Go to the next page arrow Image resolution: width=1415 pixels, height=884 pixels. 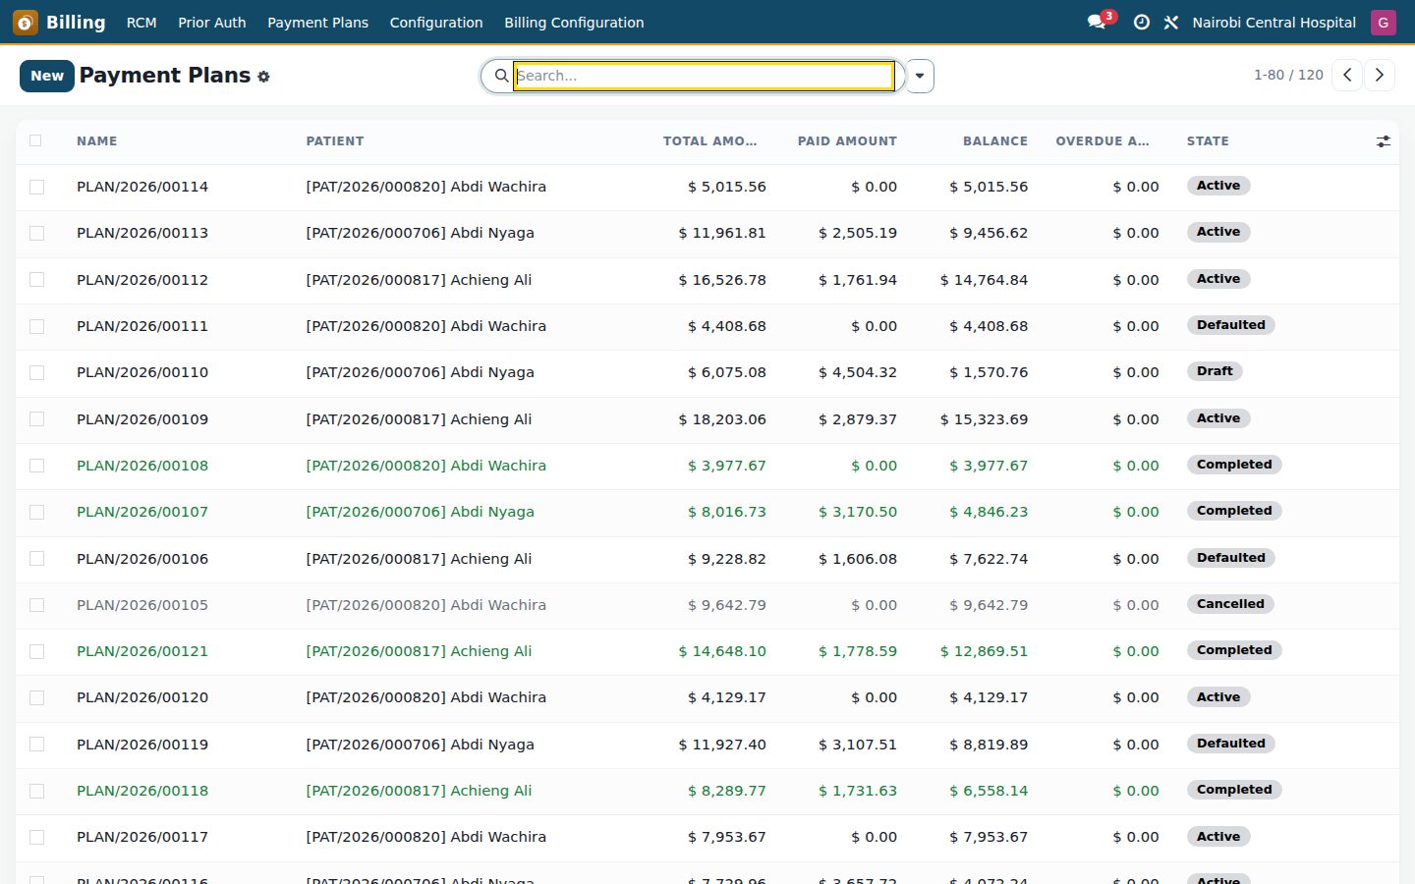pos(1380,75)
